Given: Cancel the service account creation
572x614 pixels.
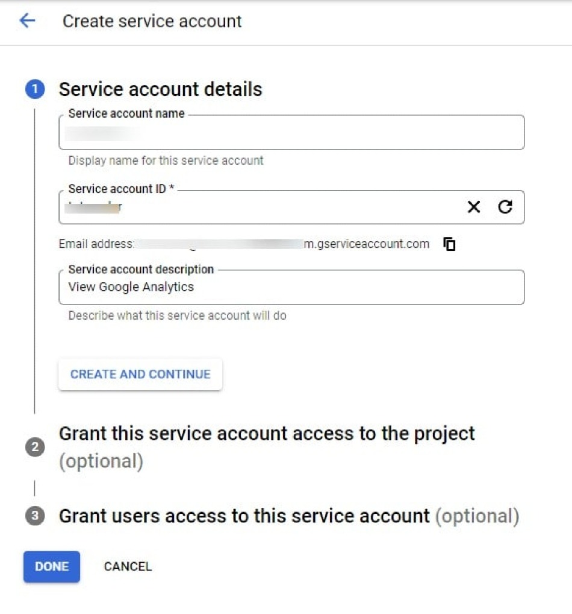Looking at the screenshot, I should coord(128,566).
